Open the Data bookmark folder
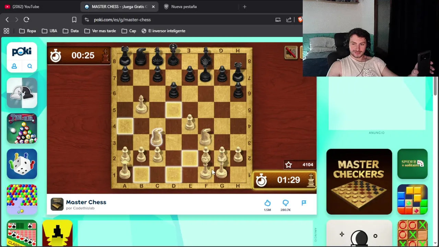Image resolution: width=439 pixels, height=247 pixels. 71,31
